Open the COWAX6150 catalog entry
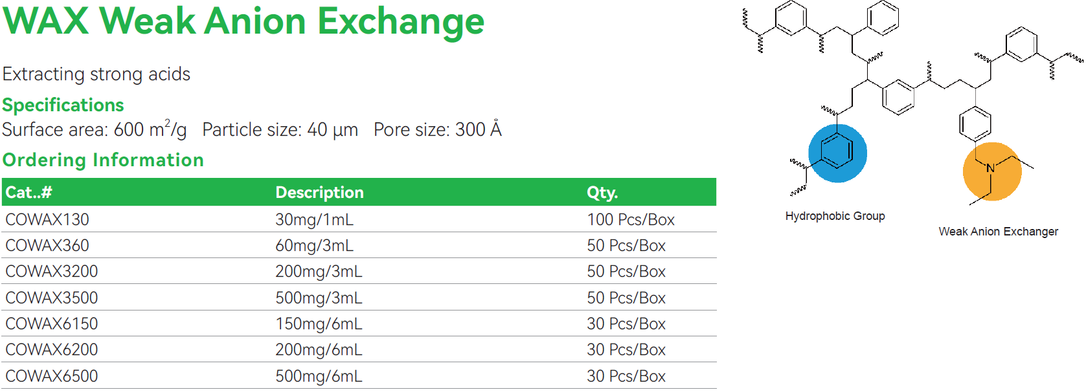Screen dimensions: 1086x392 pyautogui.click(x=52, y=323)
